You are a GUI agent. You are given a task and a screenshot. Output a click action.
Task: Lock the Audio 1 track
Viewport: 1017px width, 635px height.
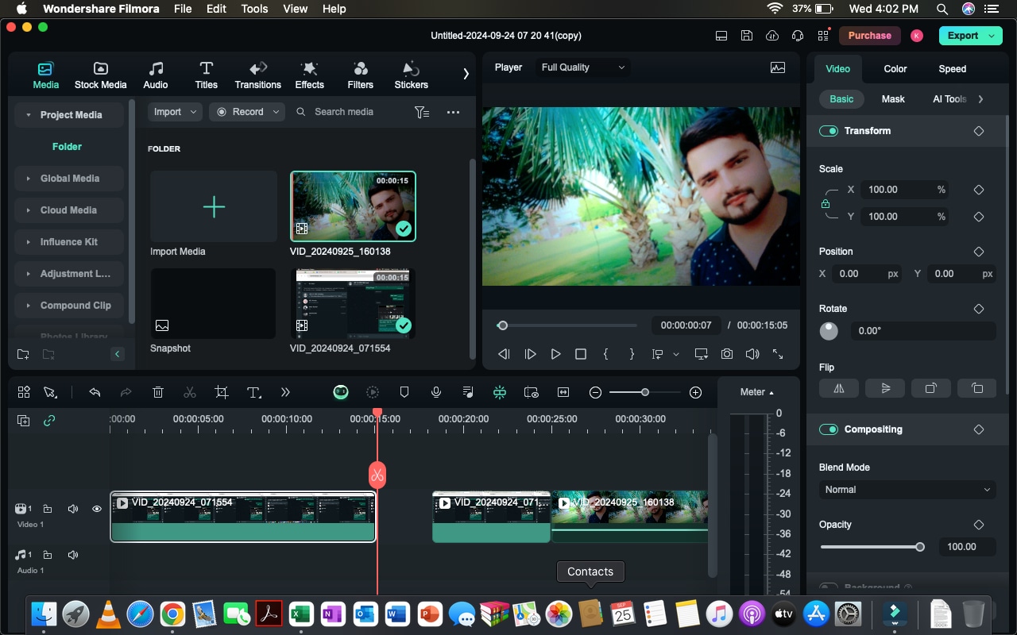(x=48, y=555)
